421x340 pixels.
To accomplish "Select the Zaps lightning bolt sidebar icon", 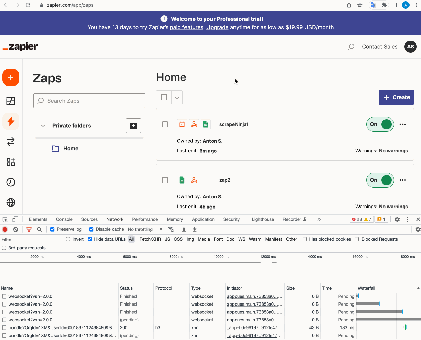I will pos(11,121).
